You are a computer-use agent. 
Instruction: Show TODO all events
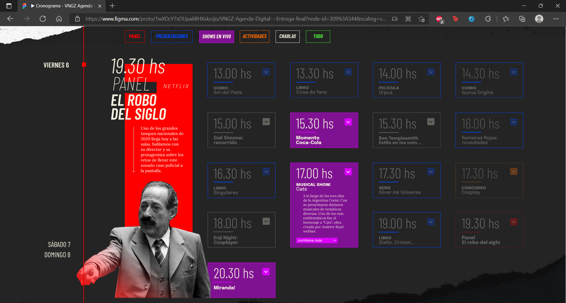(318, 37)
